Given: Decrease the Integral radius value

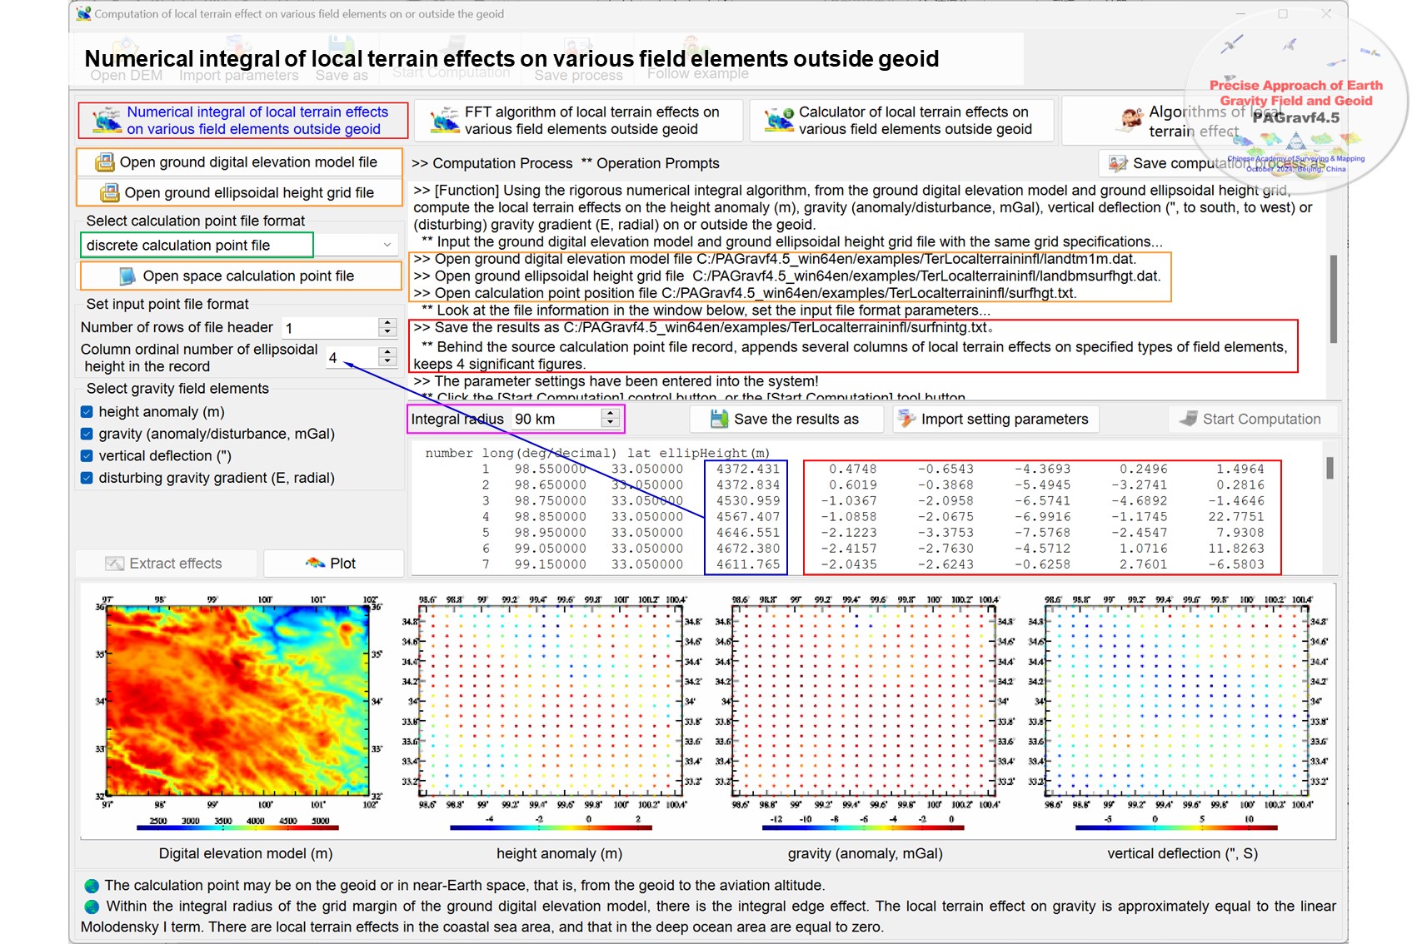Looking at the screenshot, I should coord(611,423).
